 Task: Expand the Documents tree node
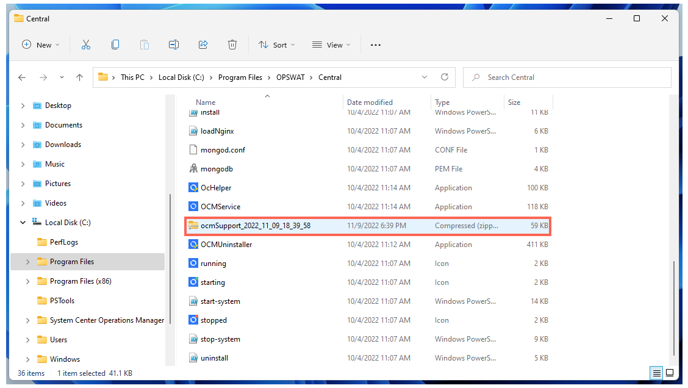[23, 125]
